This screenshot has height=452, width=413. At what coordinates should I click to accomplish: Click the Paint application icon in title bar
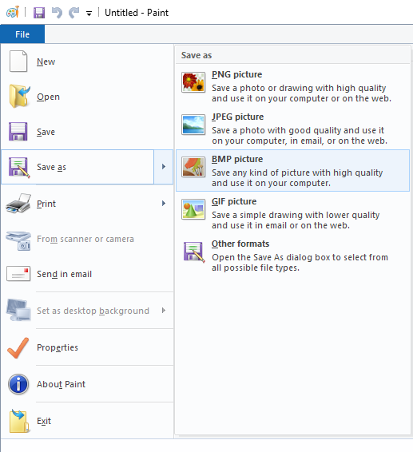(13, 13)
